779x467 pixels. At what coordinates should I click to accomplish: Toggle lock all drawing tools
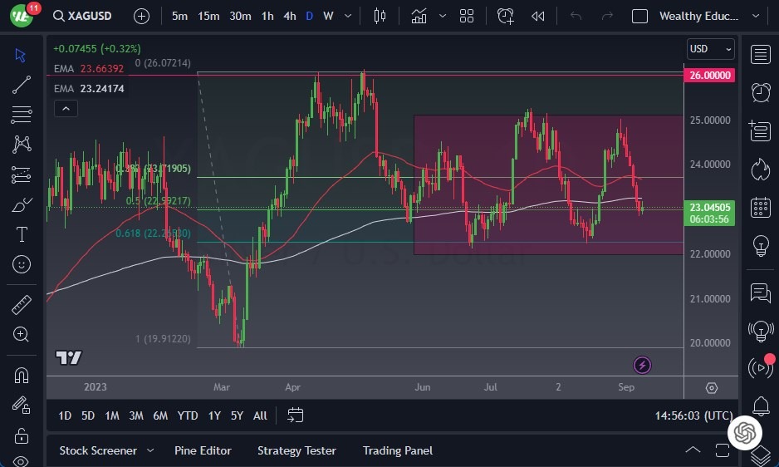(22, 435)
